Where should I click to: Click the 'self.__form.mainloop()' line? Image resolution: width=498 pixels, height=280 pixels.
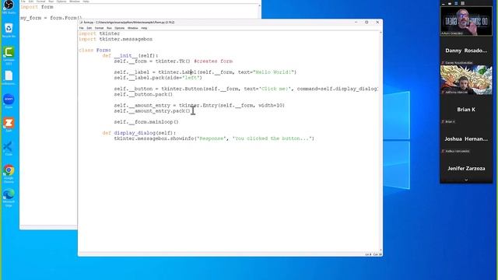coord(146,122)
